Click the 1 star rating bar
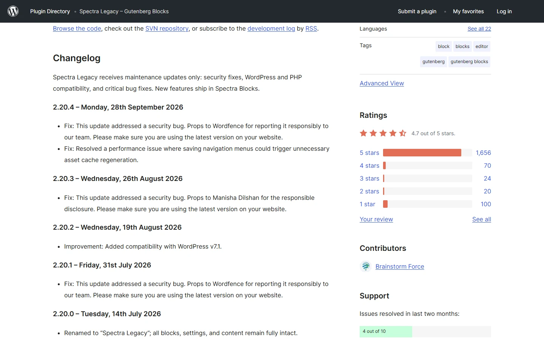Image resolution: width=544 pixels, height=340 pixels. click(428, 204)
